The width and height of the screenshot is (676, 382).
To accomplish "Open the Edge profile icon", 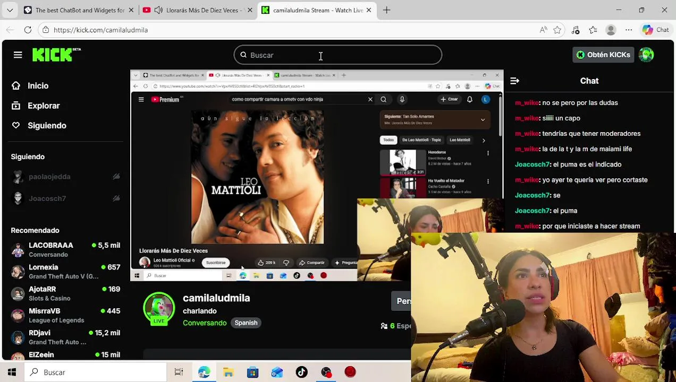I will tap(611, 30).
